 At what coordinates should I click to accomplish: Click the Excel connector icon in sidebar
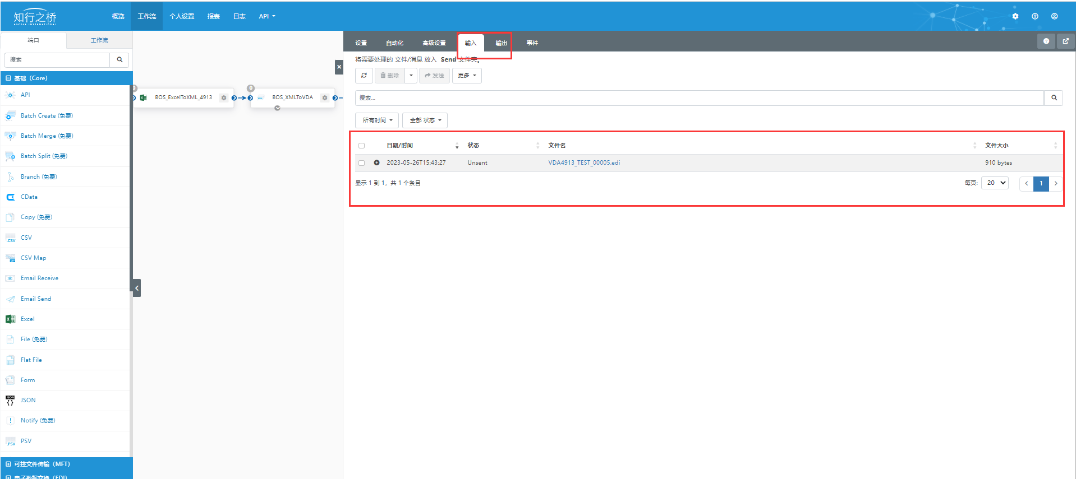coord(10,319)
